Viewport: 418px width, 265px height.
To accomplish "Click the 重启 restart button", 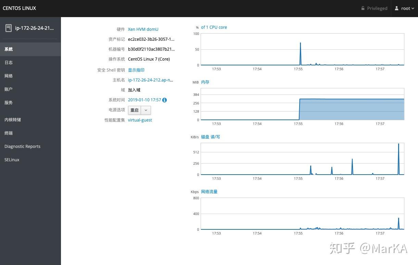I will [135, 110].
